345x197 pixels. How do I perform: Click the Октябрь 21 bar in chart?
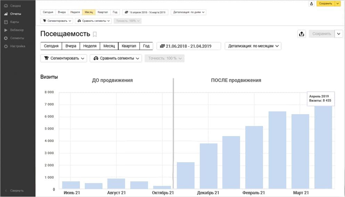pyautogui.click(x=162, y=187)
